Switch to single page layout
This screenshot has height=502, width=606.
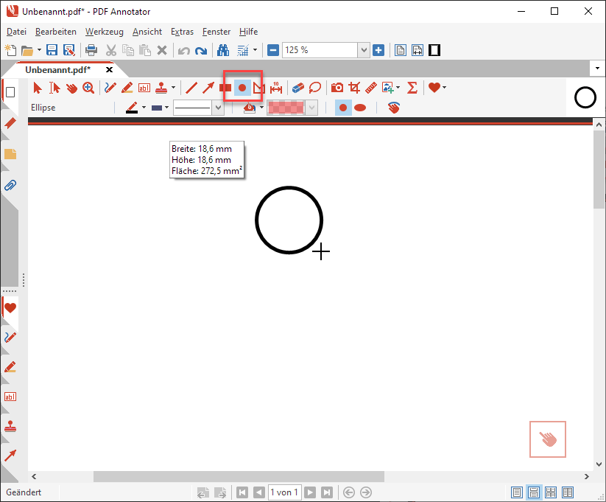[517, 492]
